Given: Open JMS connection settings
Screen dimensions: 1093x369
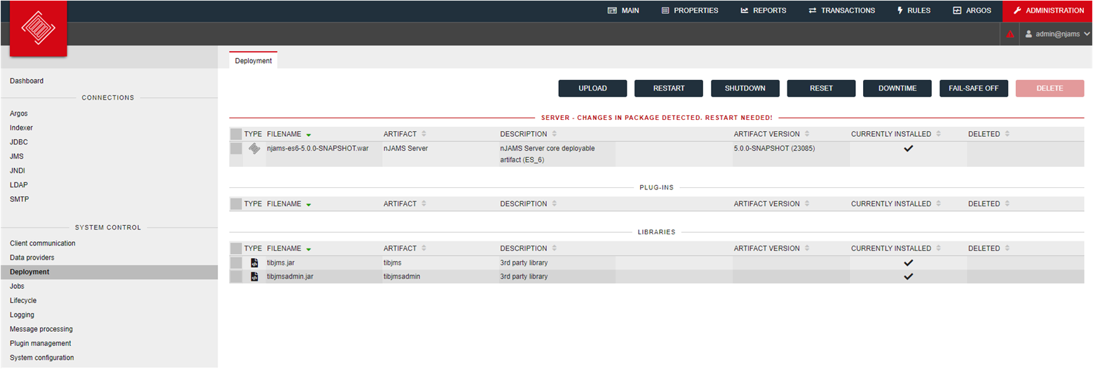Looking at the screenshot, I should point(17,156).
